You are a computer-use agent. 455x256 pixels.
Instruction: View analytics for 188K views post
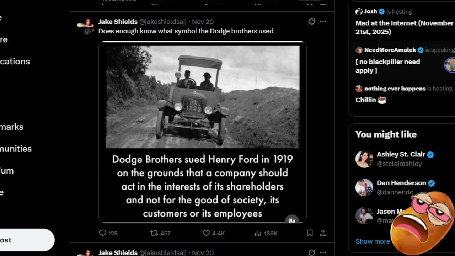[258, 233]
